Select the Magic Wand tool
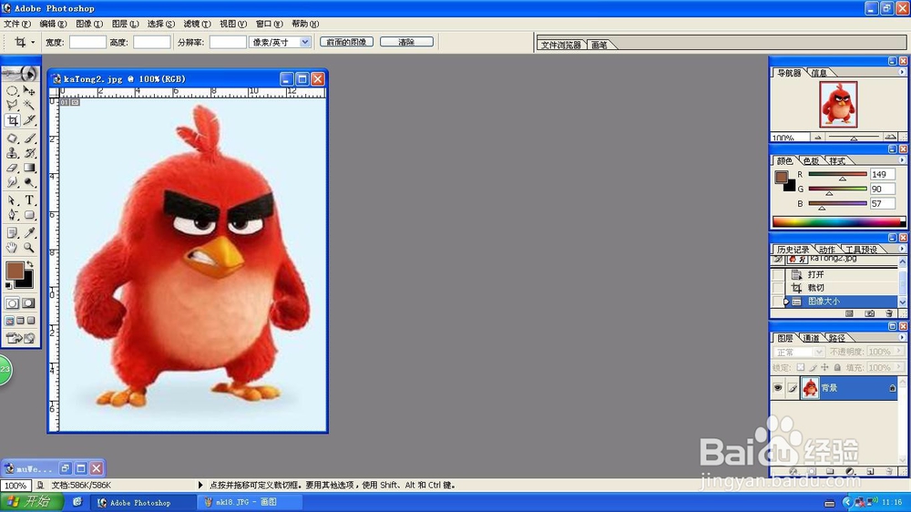911x512 pixels. point(29,105)
